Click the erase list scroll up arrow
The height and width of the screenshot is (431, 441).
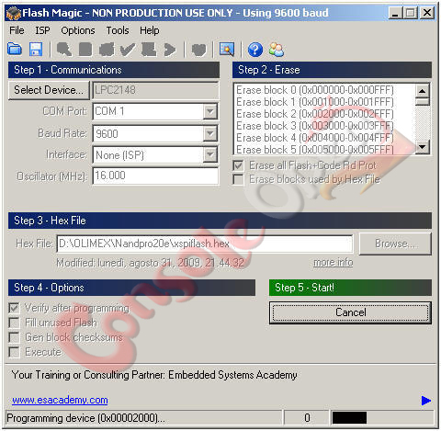423,91
